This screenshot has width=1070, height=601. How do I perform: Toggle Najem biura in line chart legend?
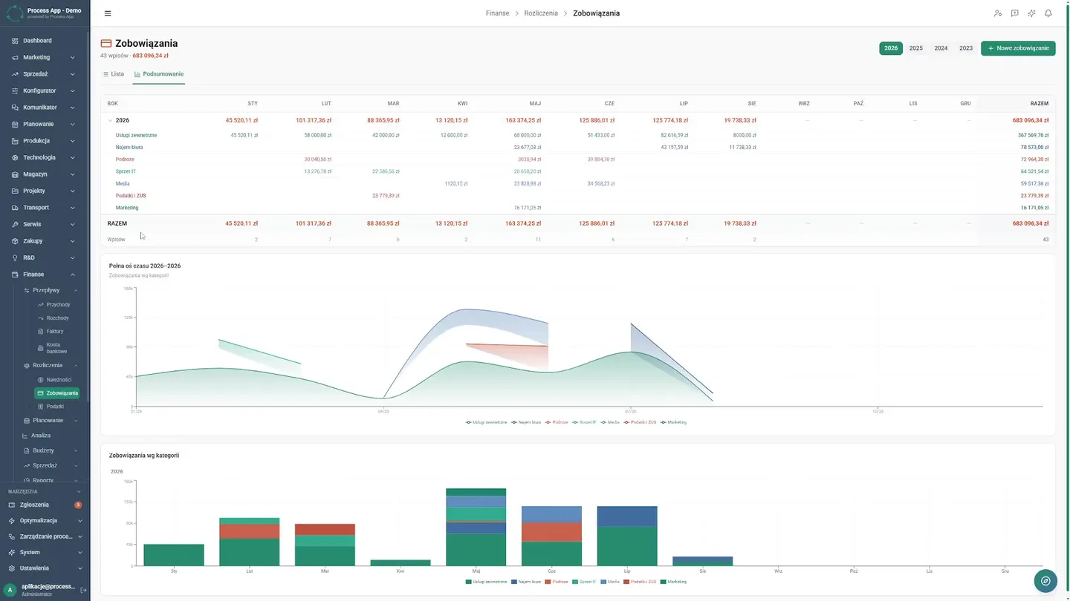(526, 422)
